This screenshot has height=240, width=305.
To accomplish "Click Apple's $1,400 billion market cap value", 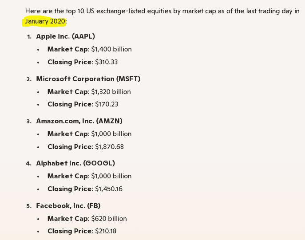I will (x=111, y=49).
